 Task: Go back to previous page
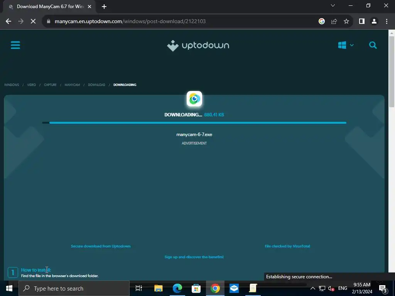click(x=8, y=22)
